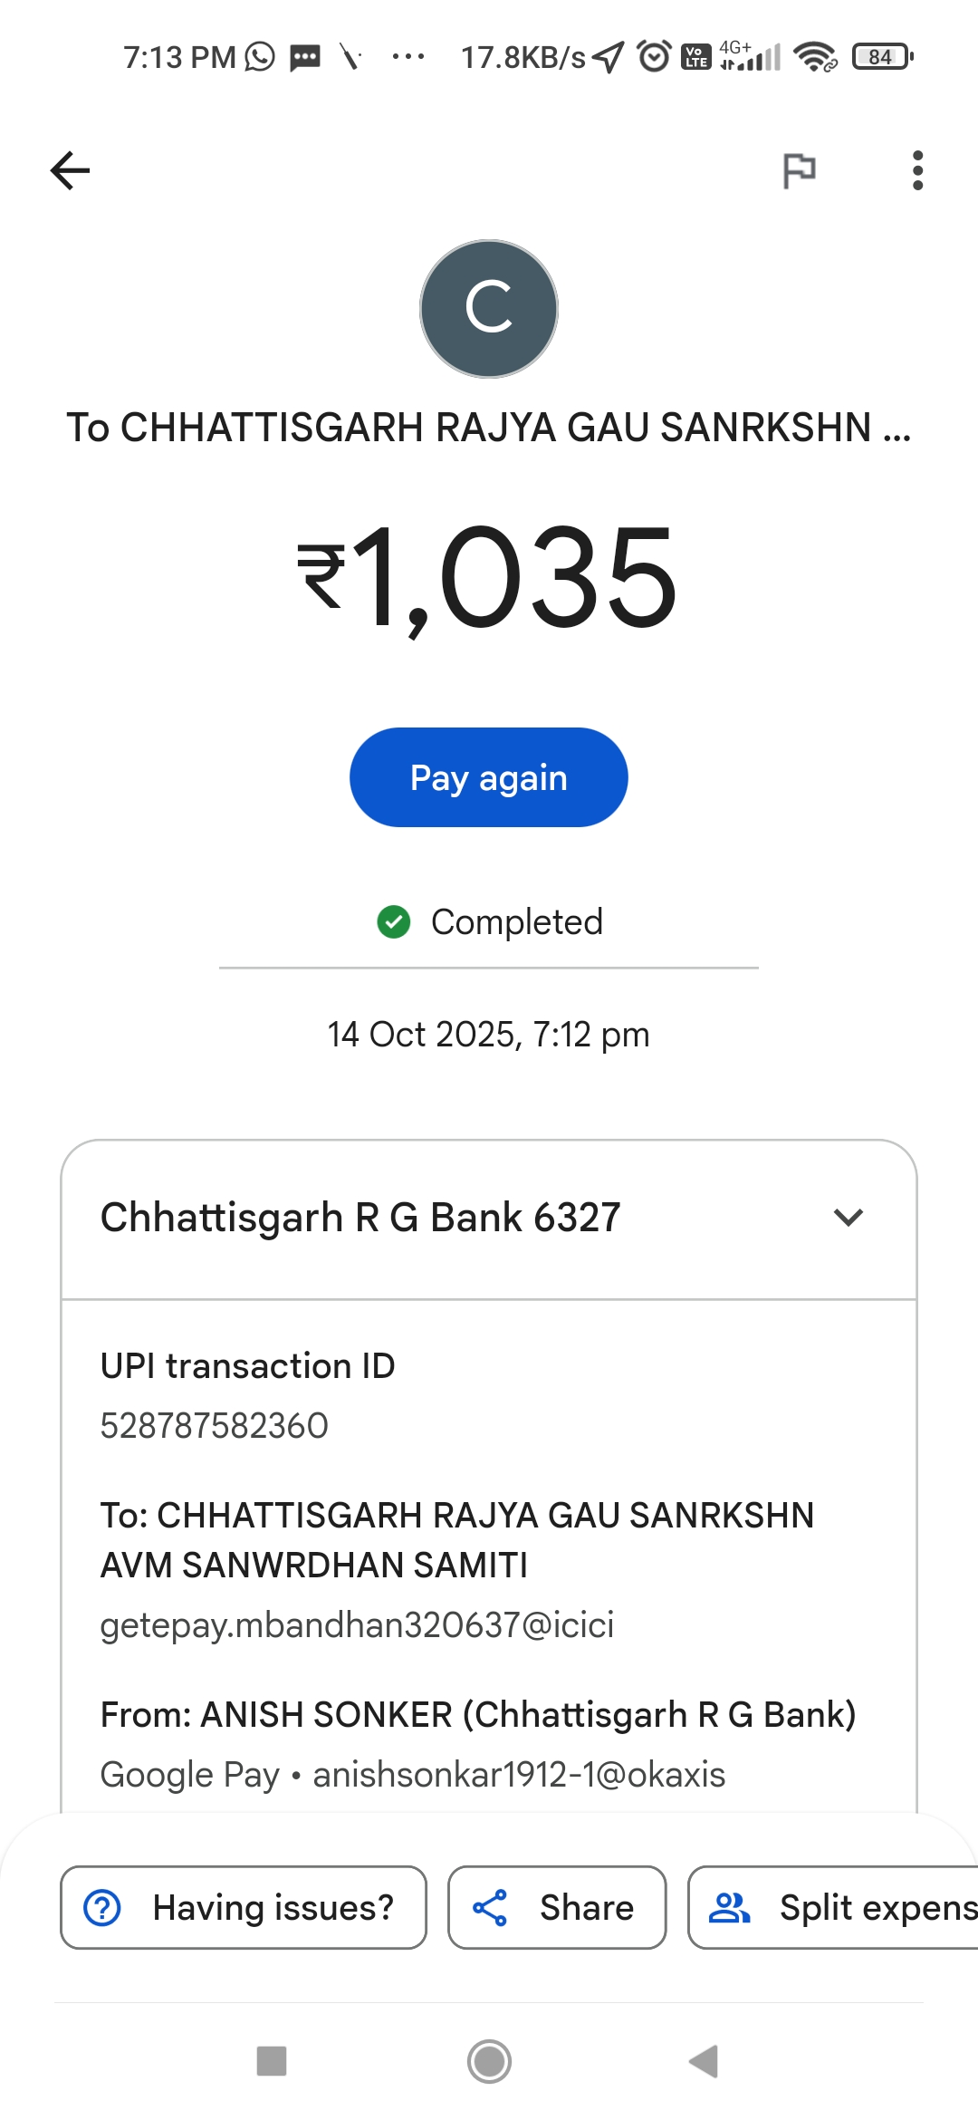Go back using the top-left arrow
978x2120 pixels.
[70, 170]
